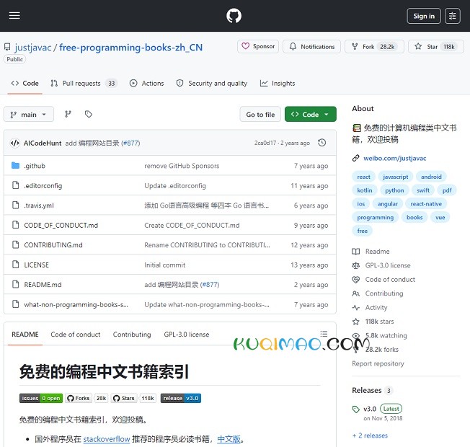The height and width of the screenshot is (447, 470).
Task: Open the free-programming-books-zh_CN repo link
Action: [x=130, y=48]
